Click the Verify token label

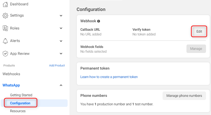pos(142,29)
